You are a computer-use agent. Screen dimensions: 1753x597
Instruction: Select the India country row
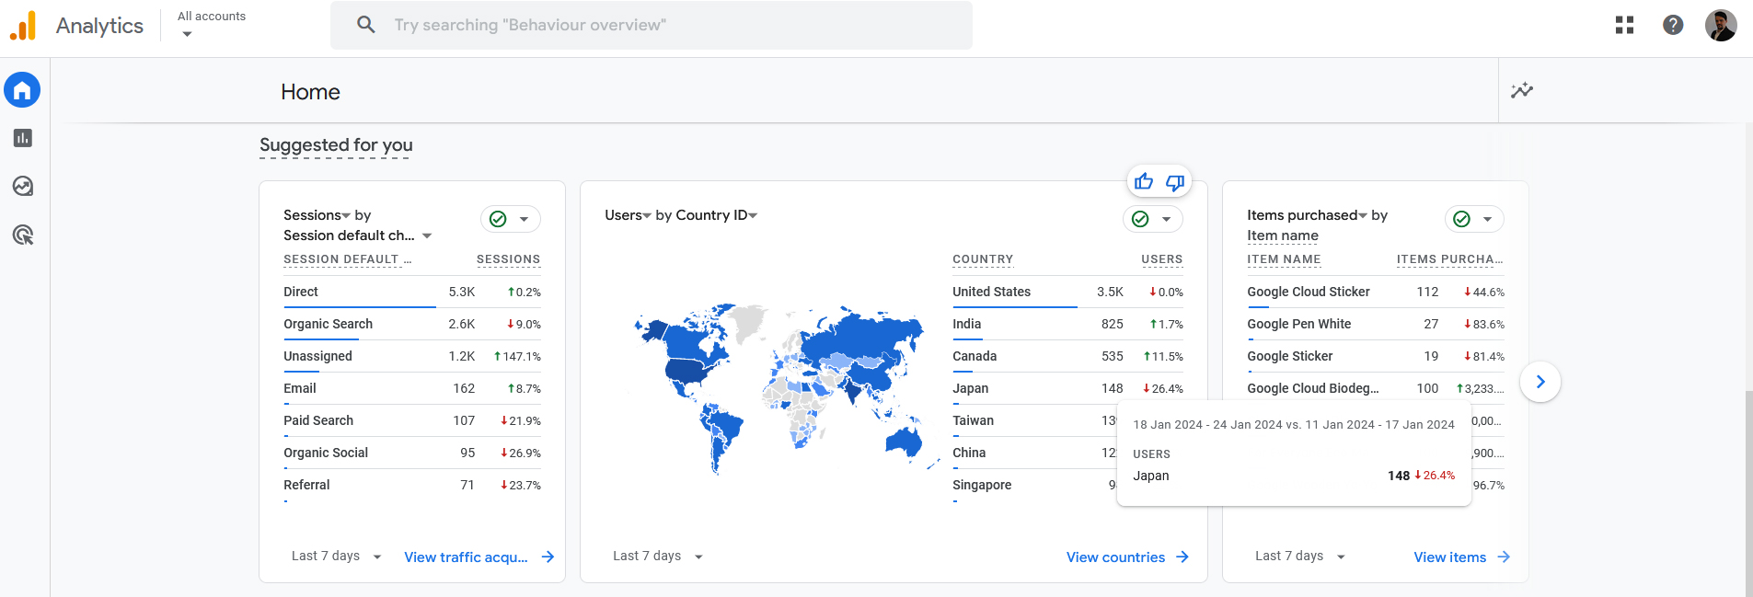pos(1067,324)
